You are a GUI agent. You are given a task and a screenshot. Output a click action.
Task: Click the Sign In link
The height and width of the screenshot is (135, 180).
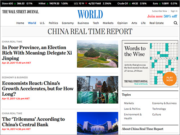(174, 11)
